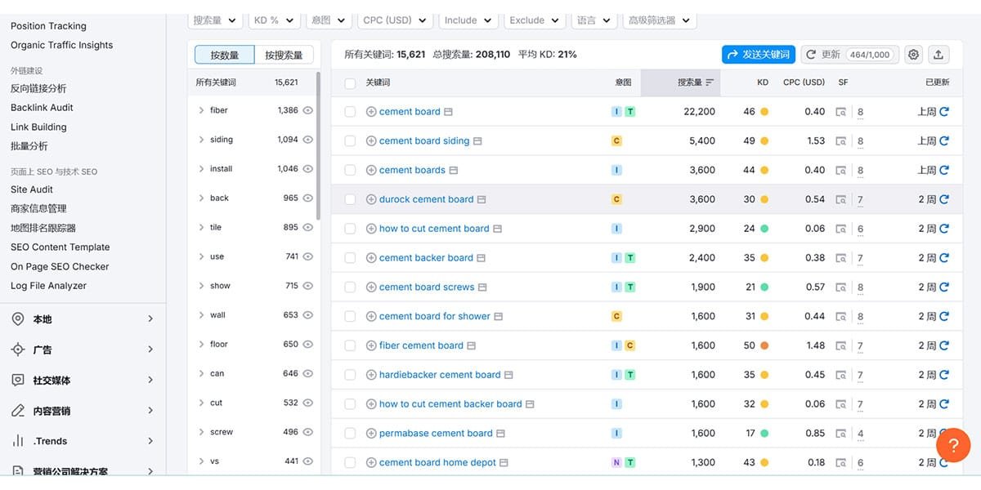The width and height of the screenshot is (981, 490).
Task: Toggle eye icon for fiber group
Action: tap(308, 110)
